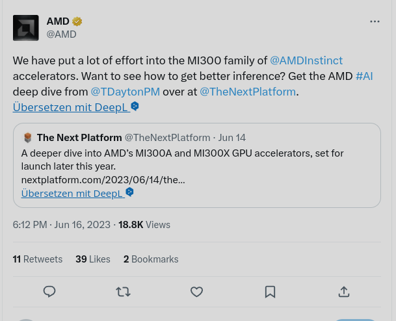Visit the @TDaytonPM profile mention
396x321 pixels.
coord(125,92)
